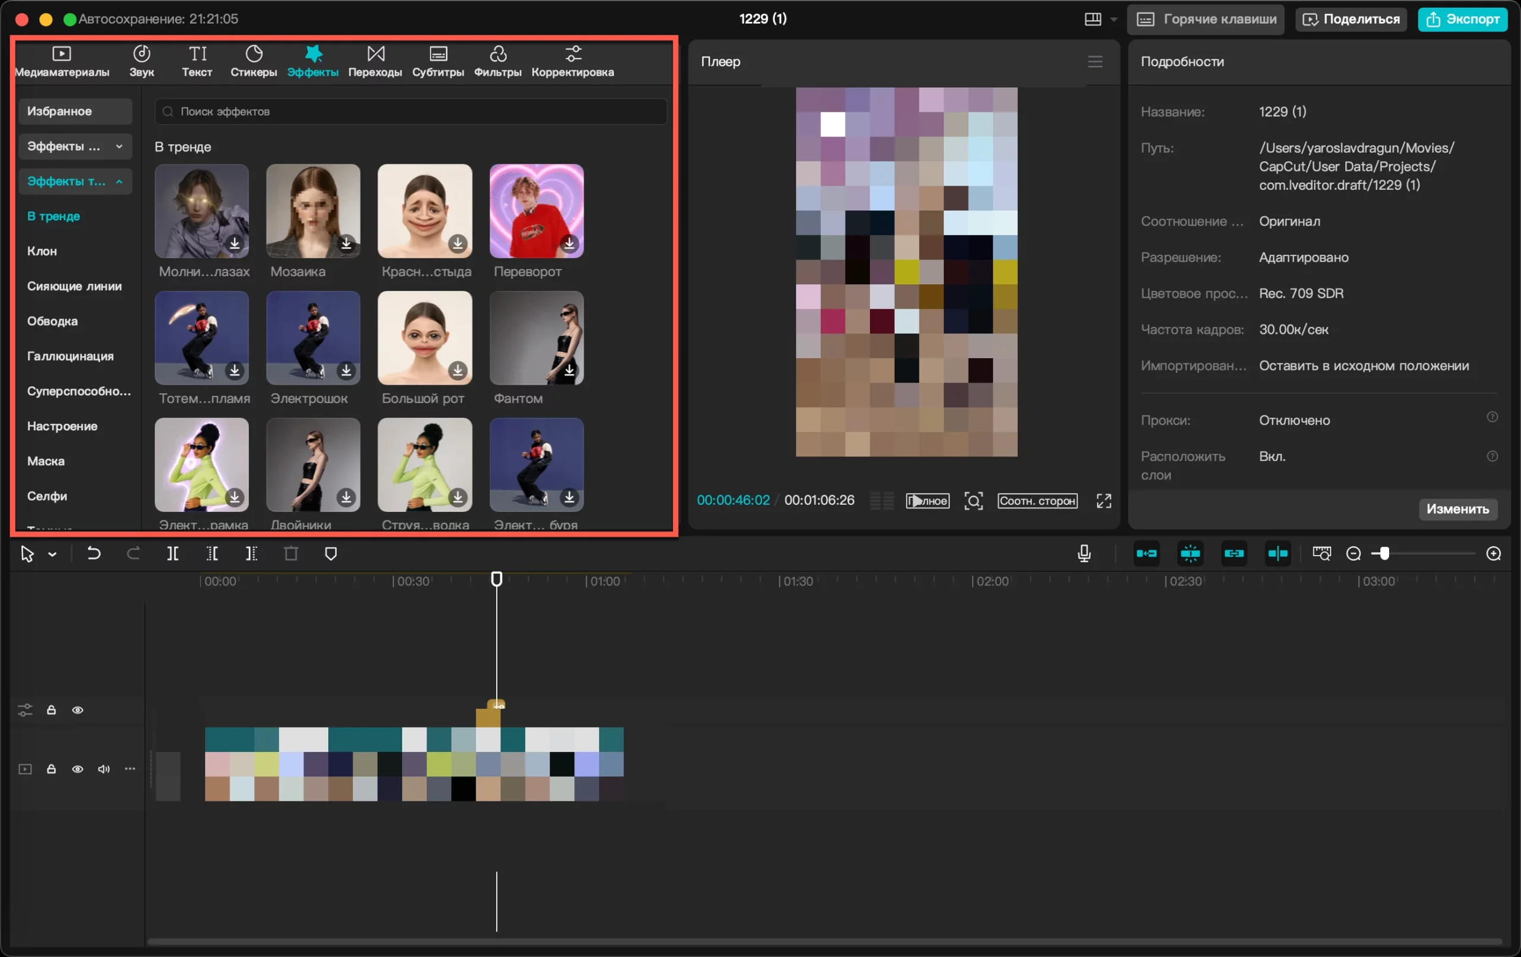Image resolution: width=1521 pixels, height=957 pixels.
Task: Toggle main track magnet snapping
Action: [1147, 554]
